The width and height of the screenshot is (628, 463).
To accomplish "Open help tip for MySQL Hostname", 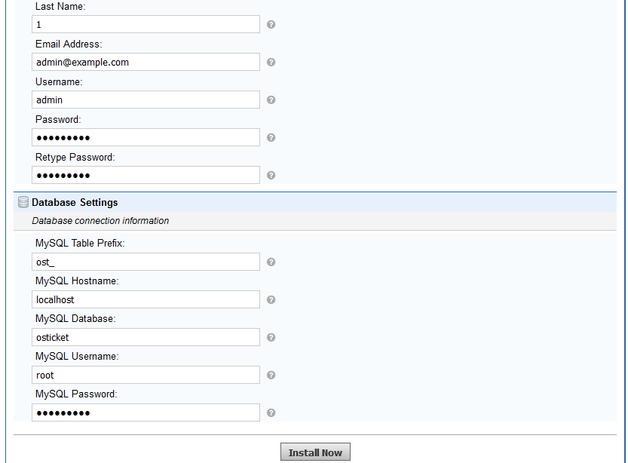I will point(271,299).
